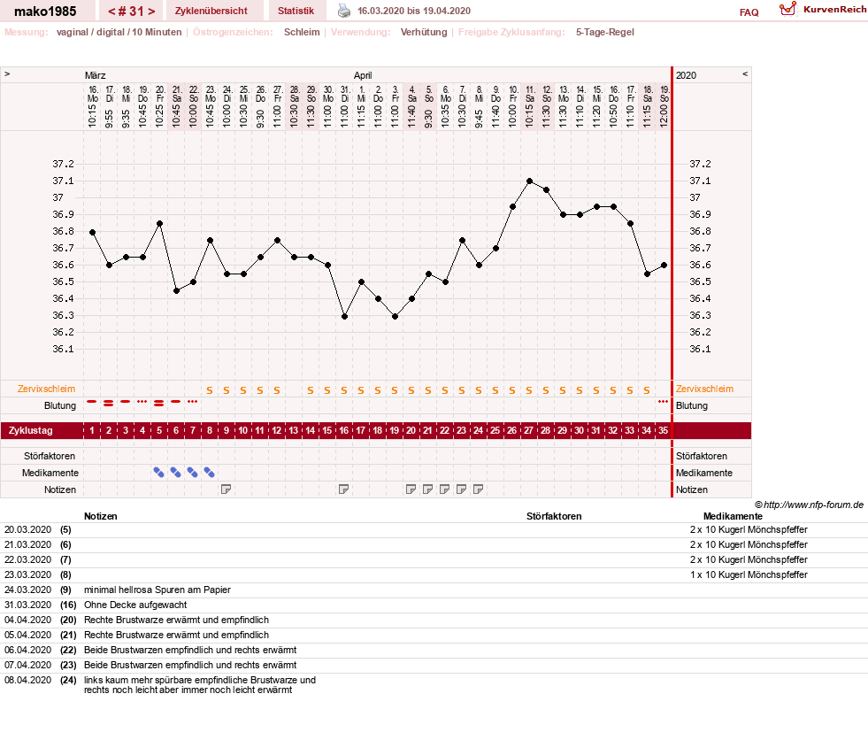Image resolution: width=868 pixels, height=740 pixels.
Task: Click the left Notizen row label
Action: pyautogui.click(x=60, y=489)
